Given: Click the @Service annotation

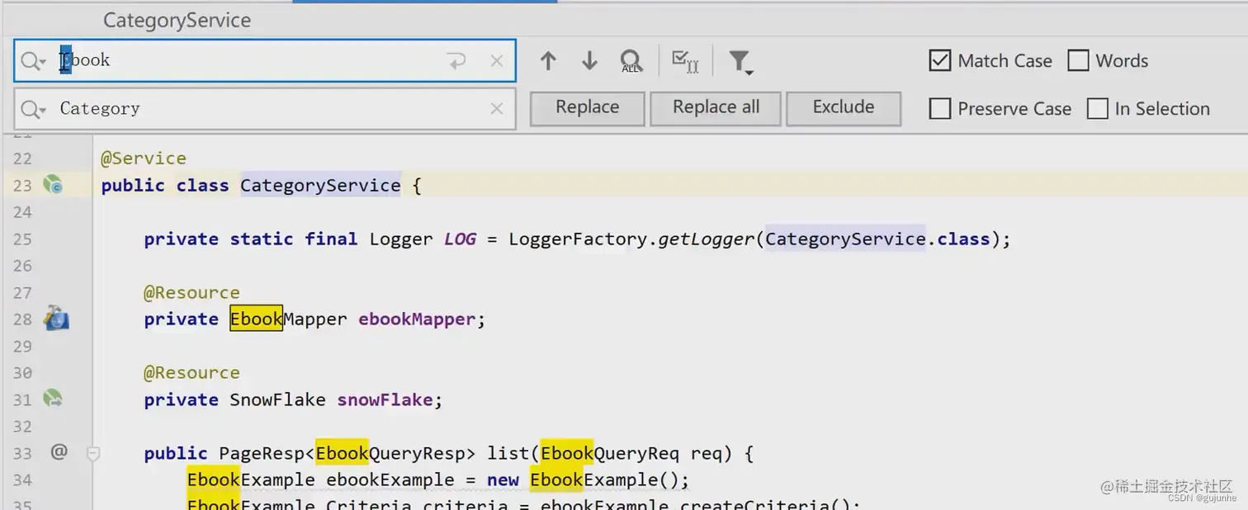Looking at the screenshot, I should click(144, 158).
